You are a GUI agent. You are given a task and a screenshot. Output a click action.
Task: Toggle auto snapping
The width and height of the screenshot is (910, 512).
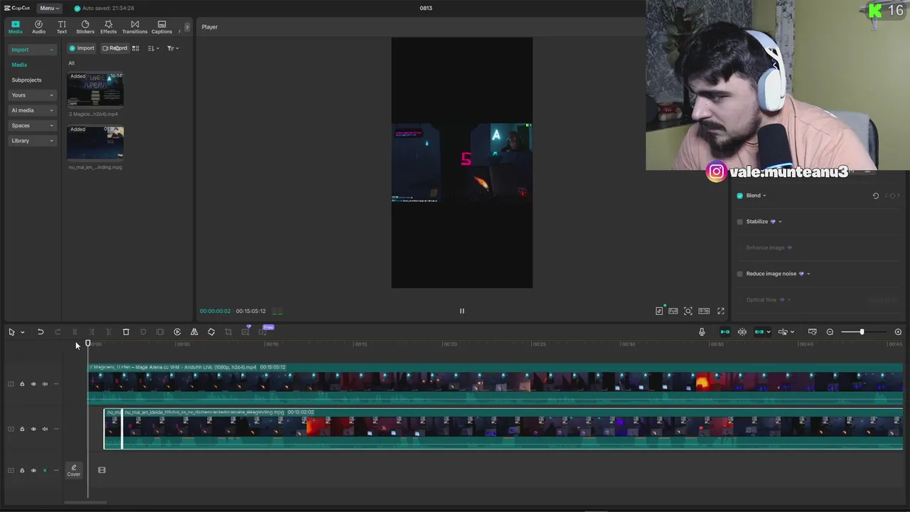click(742, 332)
